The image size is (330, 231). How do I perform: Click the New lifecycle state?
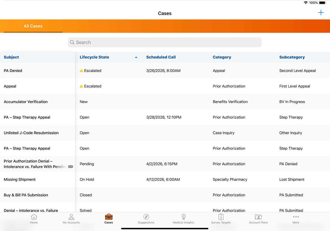point(84,102)
